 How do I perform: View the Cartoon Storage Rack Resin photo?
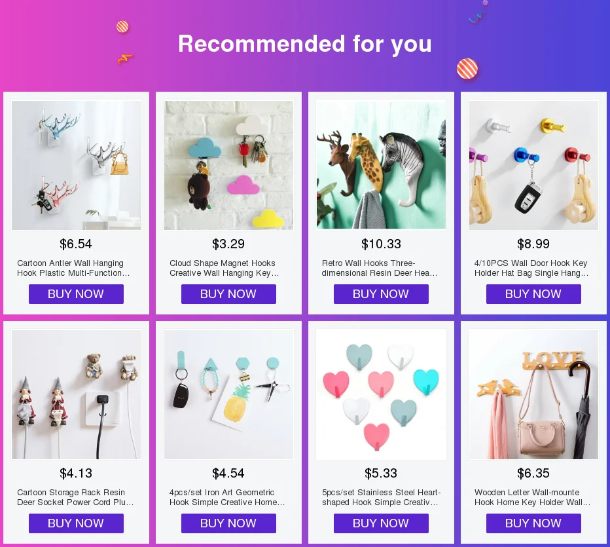pos(76,394)
